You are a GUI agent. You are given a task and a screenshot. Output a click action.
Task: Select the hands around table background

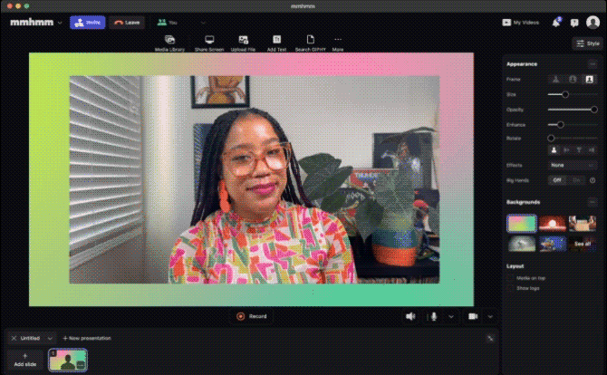pos(583,224)
